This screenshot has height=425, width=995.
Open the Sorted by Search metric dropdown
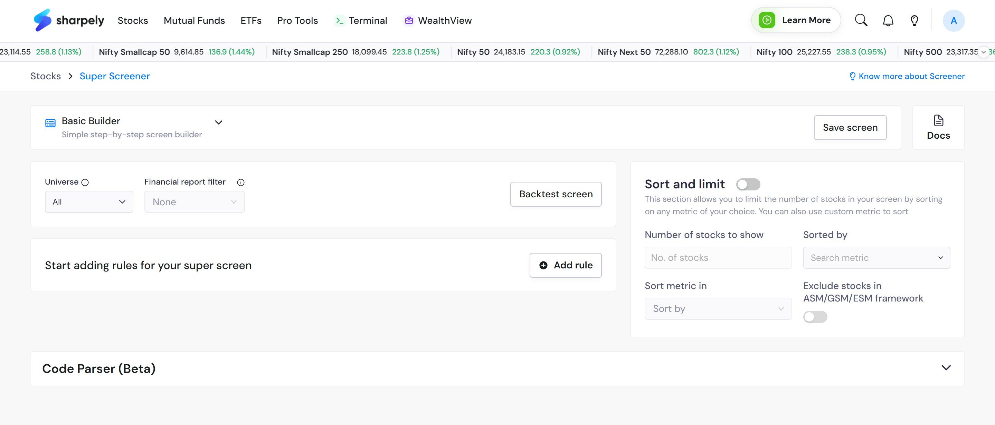(x=876, y=258)
